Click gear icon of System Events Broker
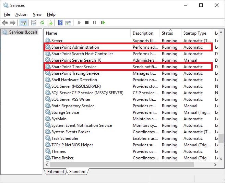 [x=48, y=132]
